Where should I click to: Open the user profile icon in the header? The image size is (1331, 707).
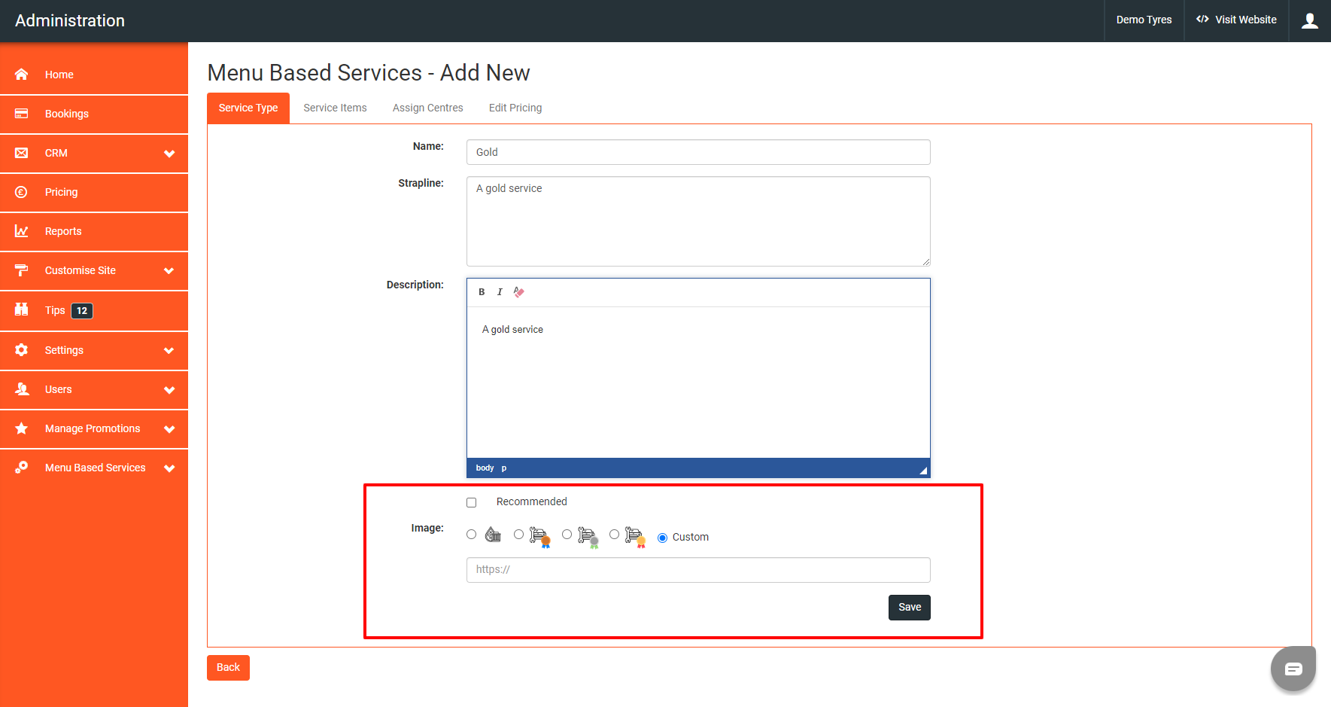1310,20
